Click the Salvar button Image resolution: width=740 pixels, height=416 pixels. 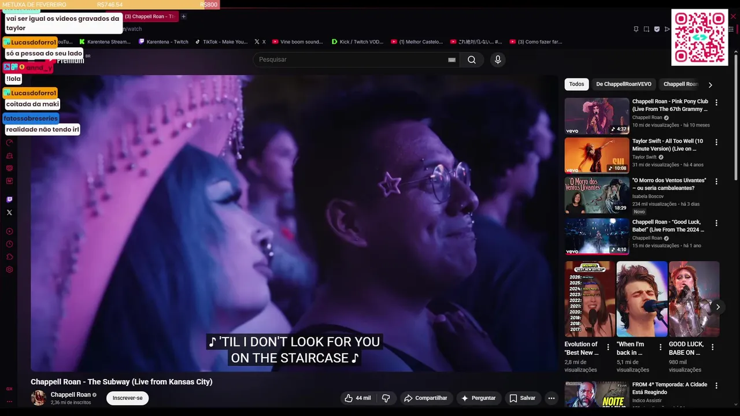pos(523,398)
